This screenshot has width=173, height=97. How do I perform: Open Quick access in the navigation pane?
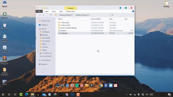pyautogui.click(x=44, y=21)
